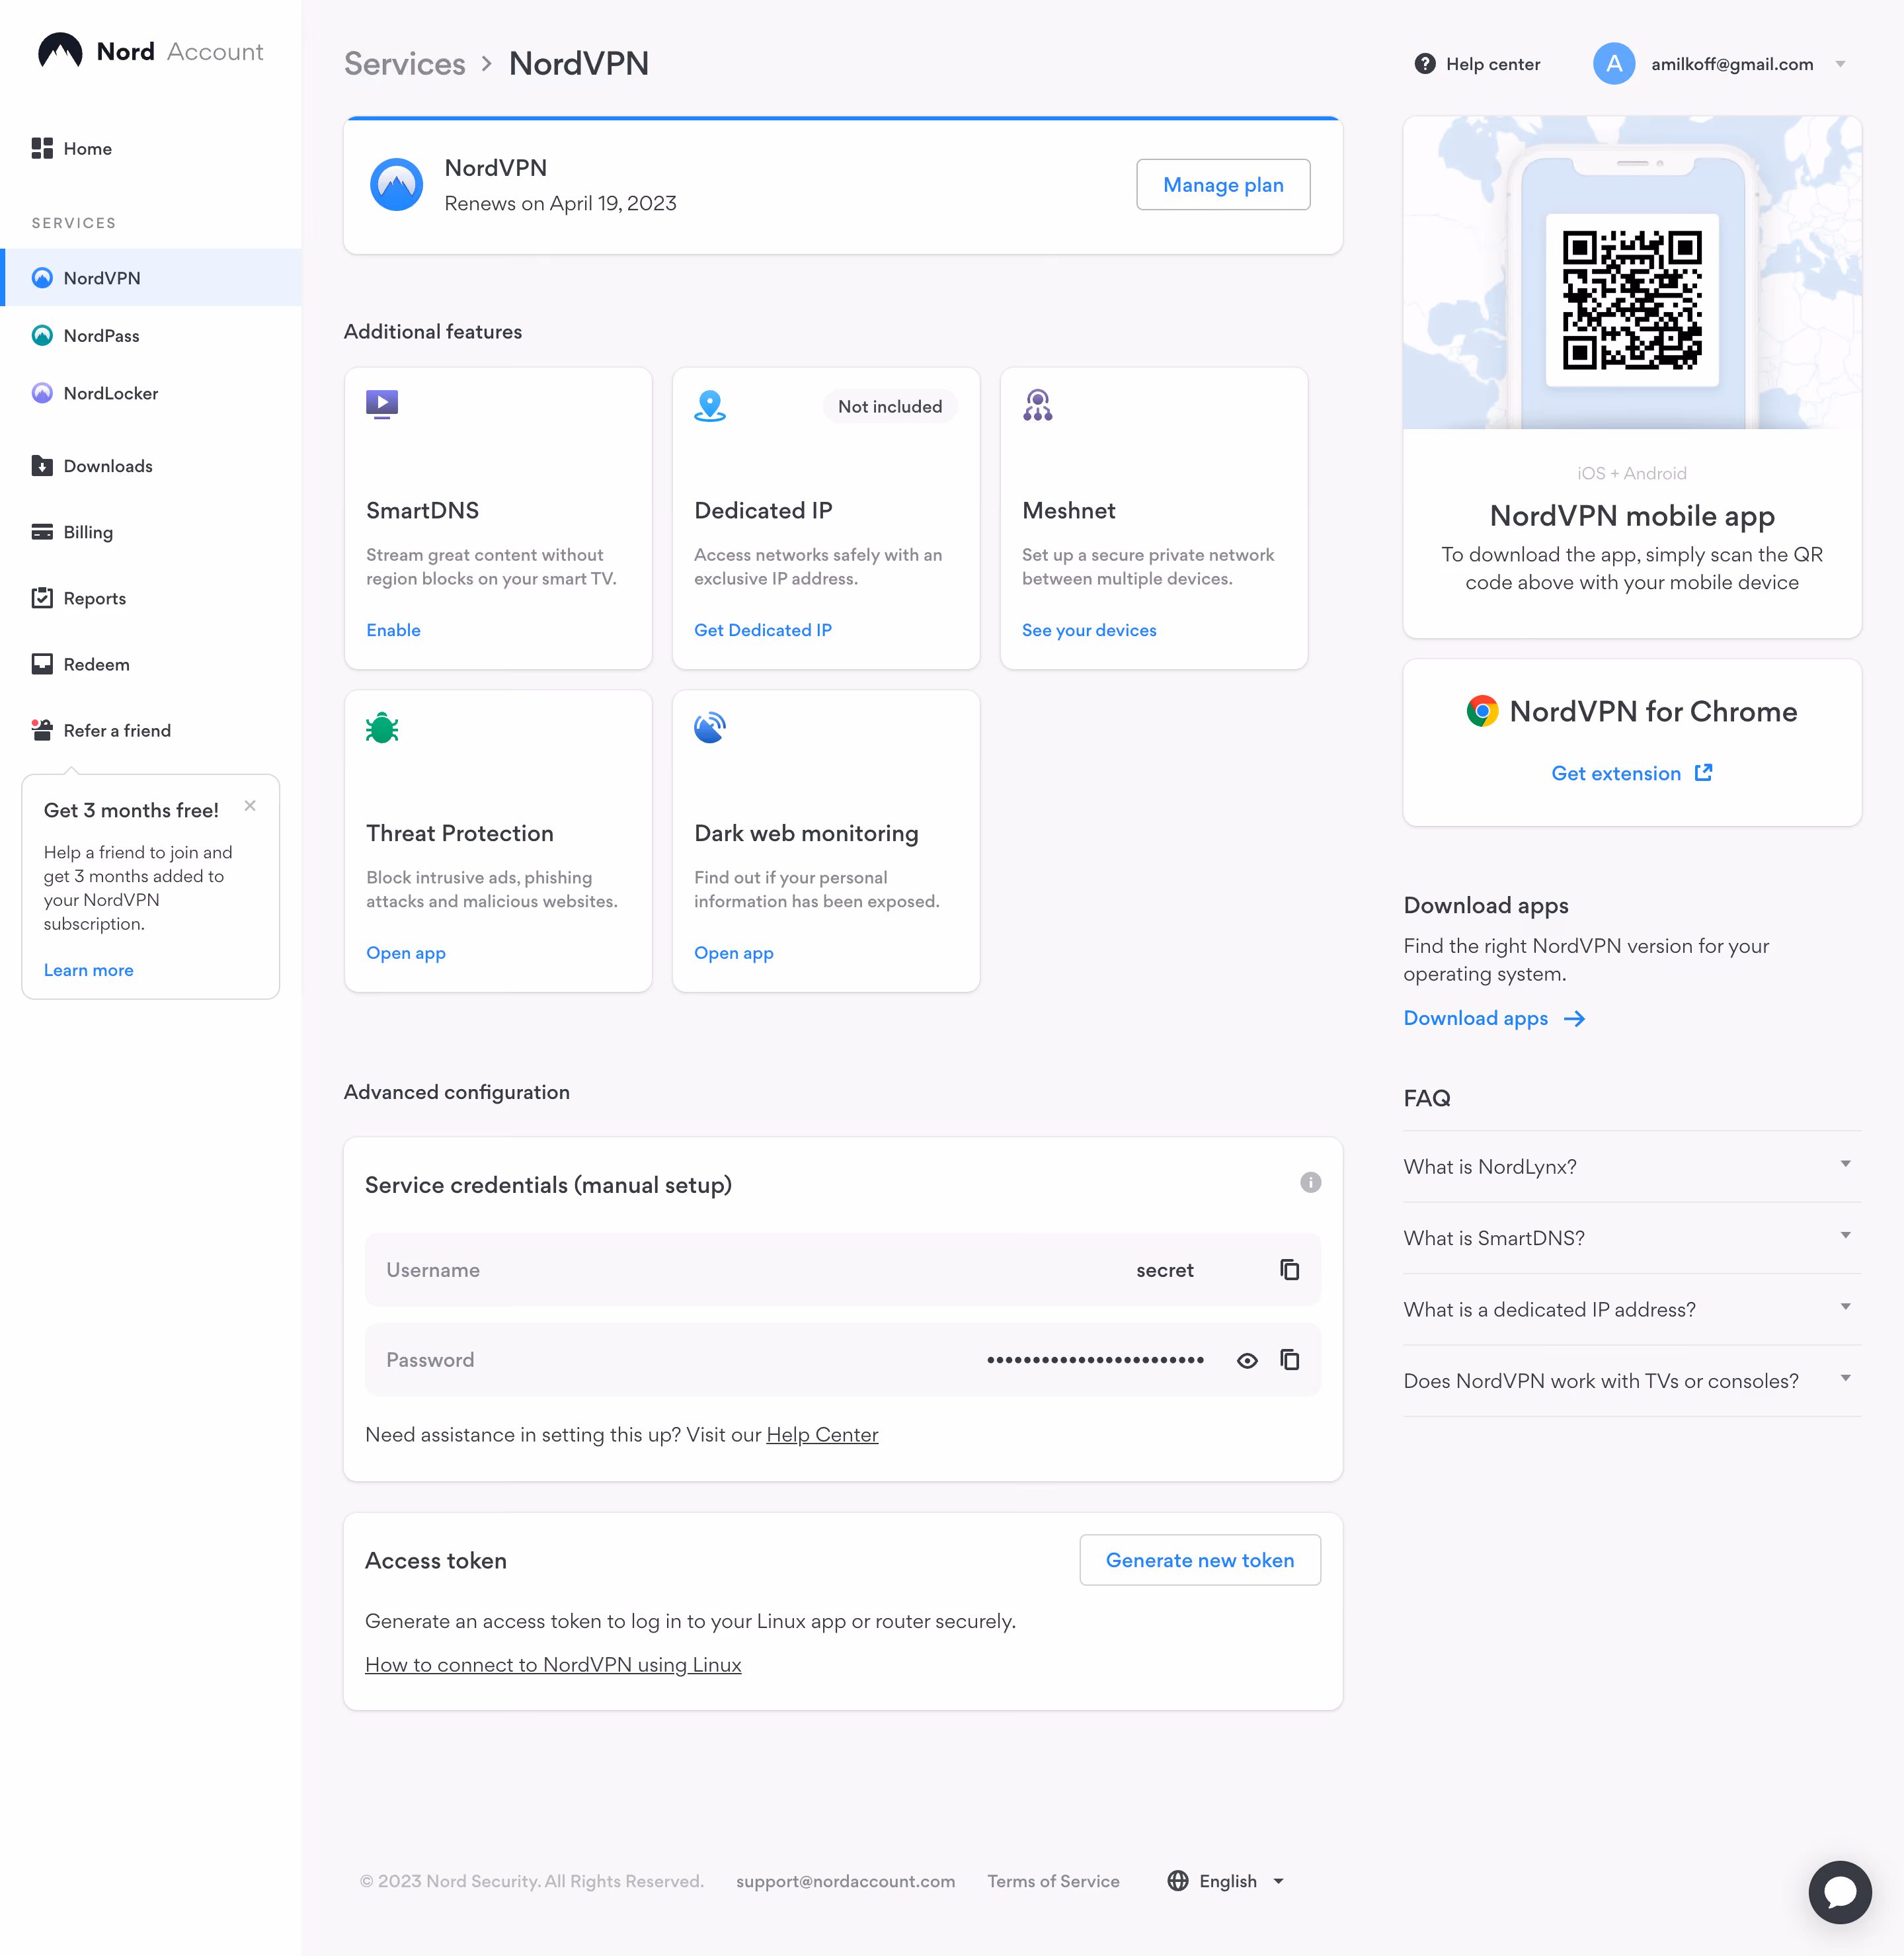Reveal the password with the eye icon

[1247, 1360]
